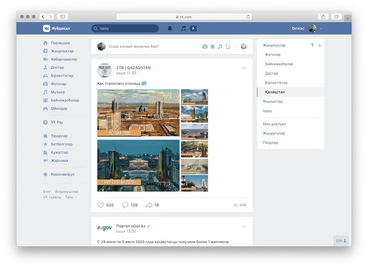
Task: Expand the ZTB post options chevron
Action: pos(244,68)
